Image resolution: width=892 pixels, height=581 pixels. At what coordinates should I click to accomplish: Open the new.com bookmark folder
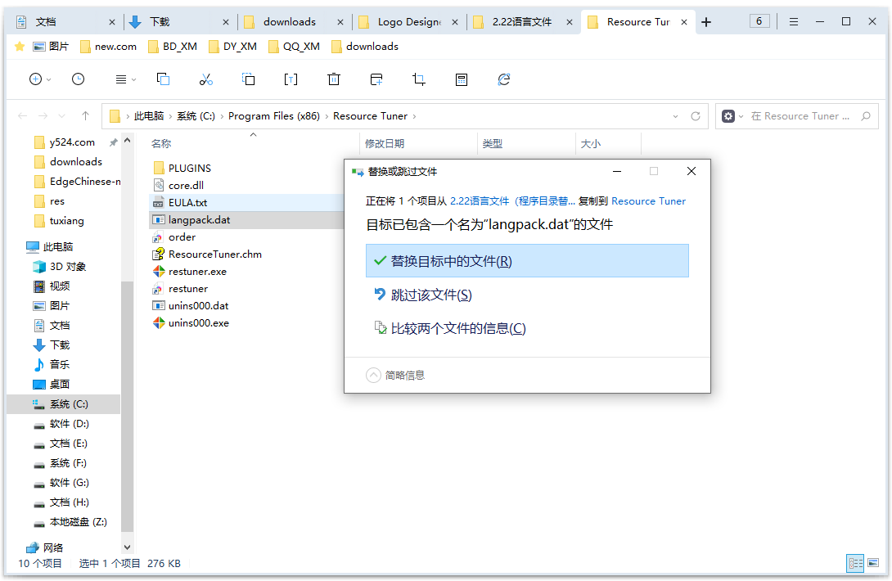click(x=109, y=47)
